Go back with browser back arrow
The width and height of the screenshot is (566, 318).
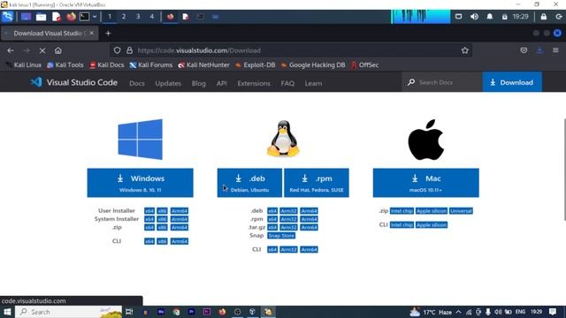point(11,50)
